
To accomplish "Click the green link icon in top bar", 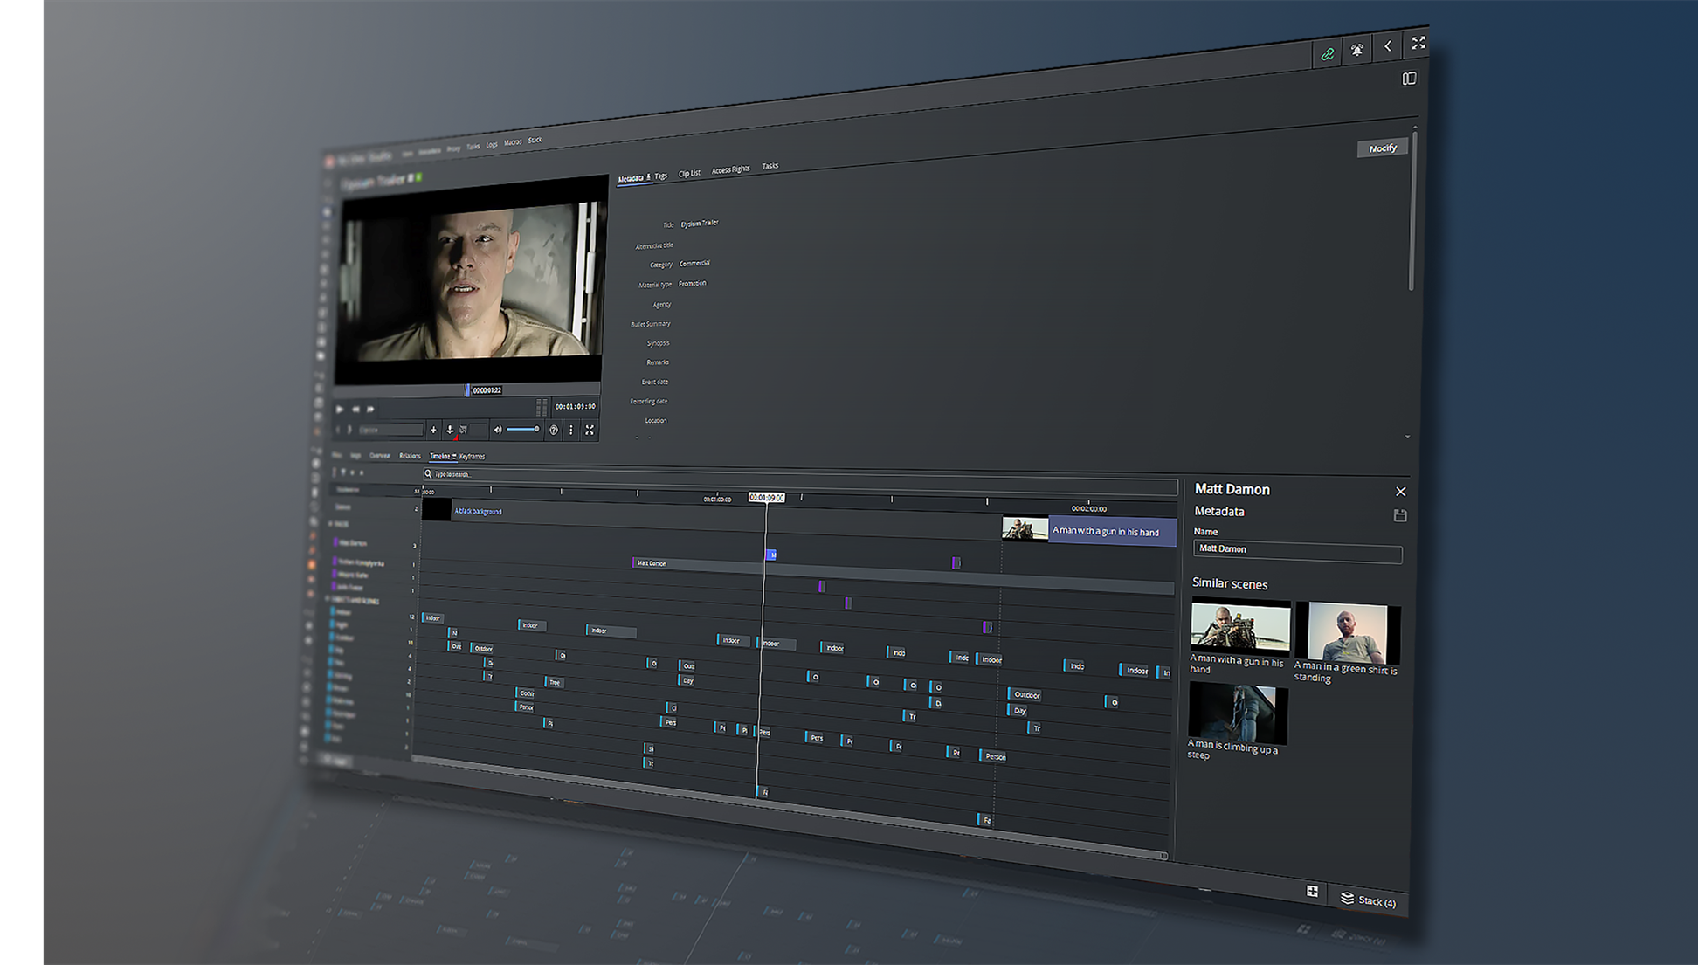I will 1328,54.
